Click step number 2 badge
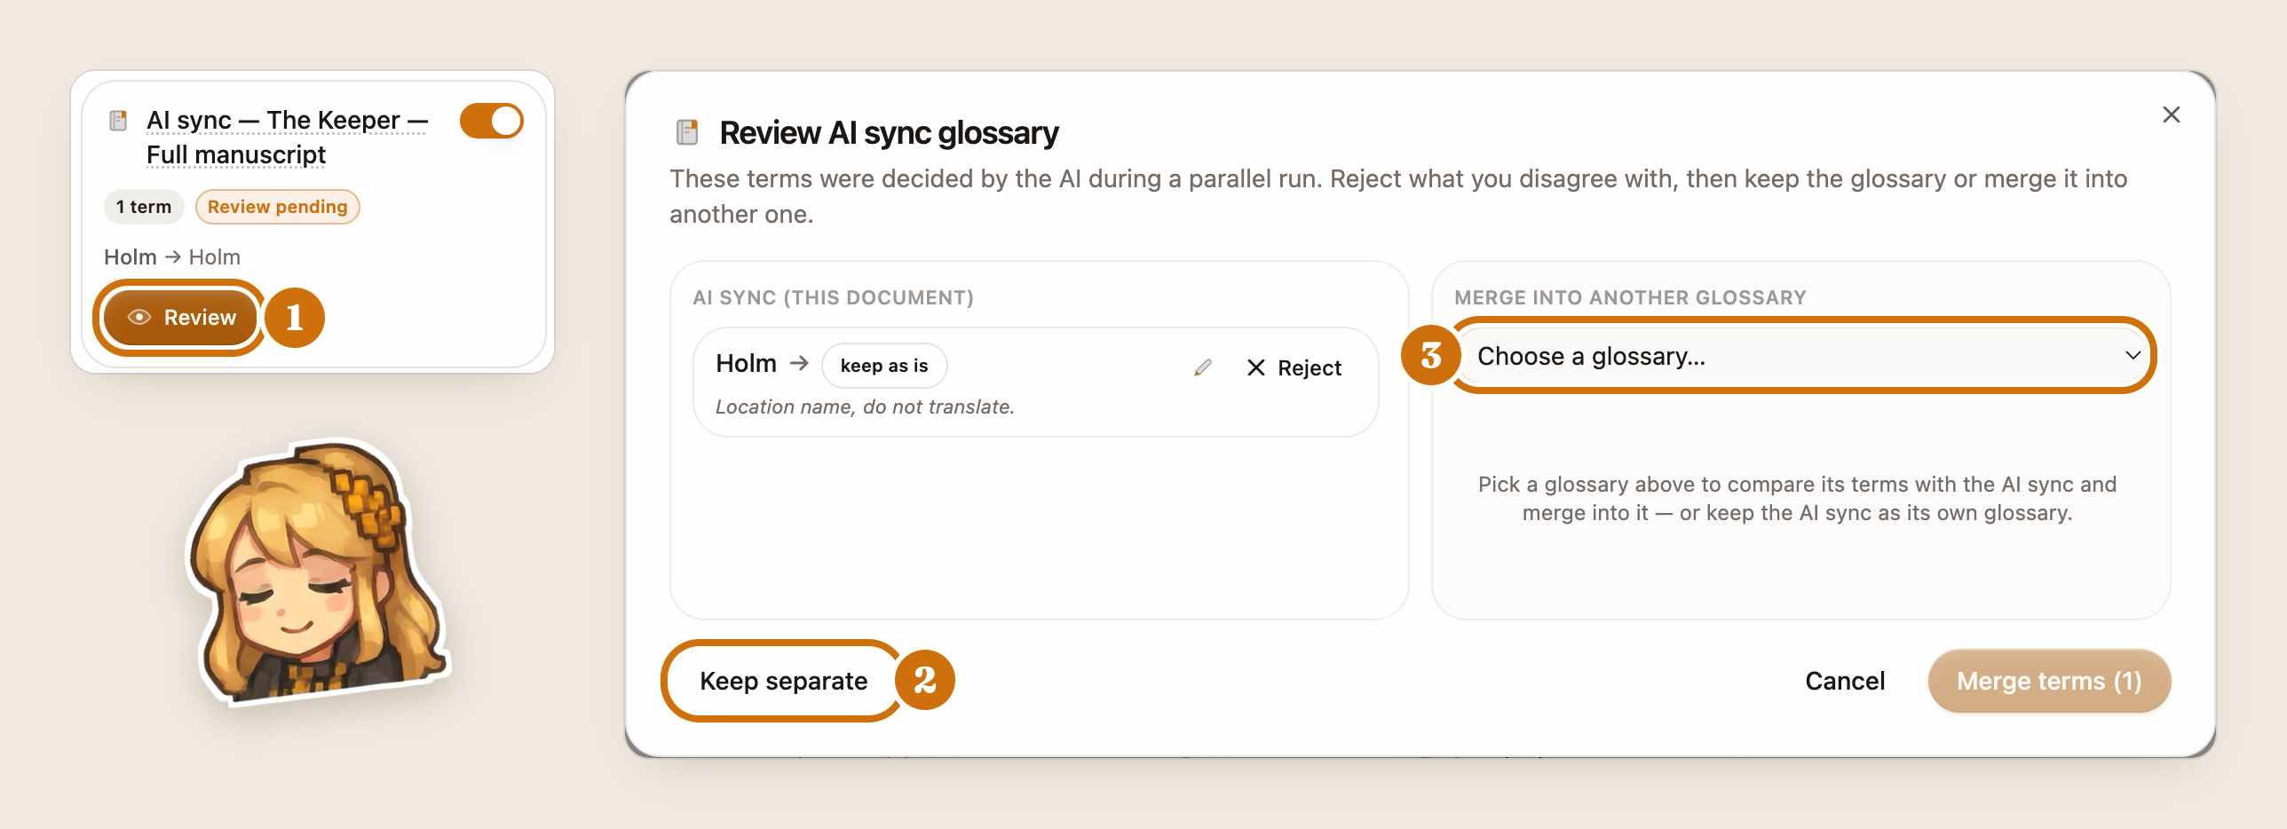Screen dimensions: 2287x829 924,680
